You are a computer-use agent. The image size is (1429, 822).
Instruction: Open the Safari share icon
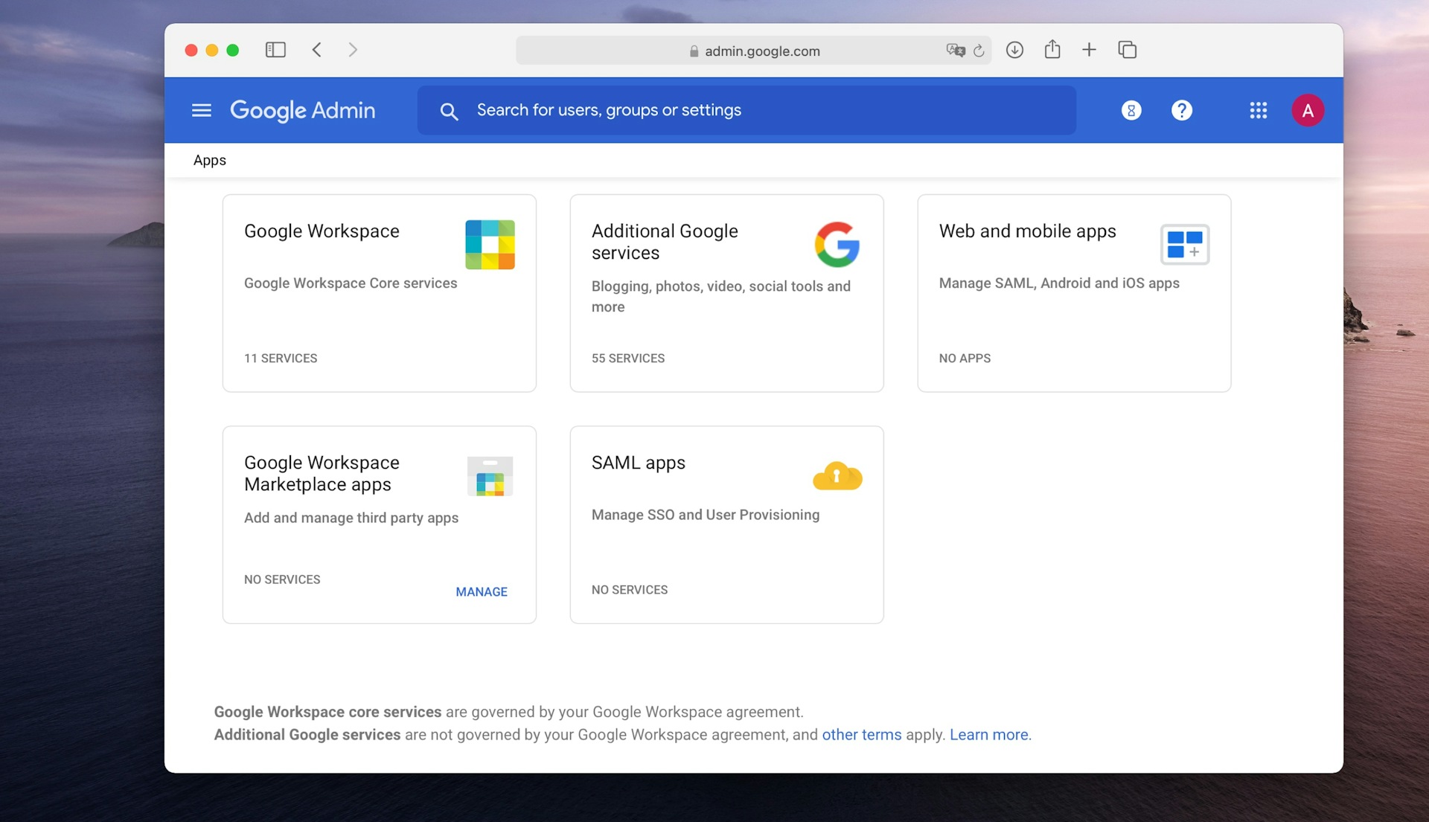click(x=1052, y=49)
